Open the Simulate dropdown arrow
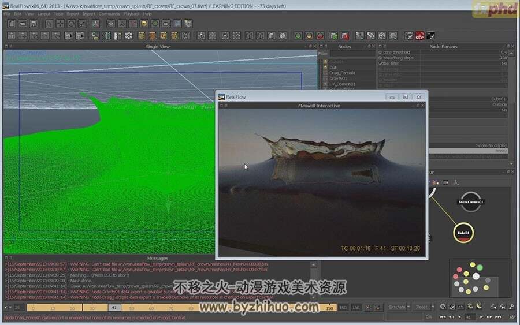520x325 pixels. [408, 307]
